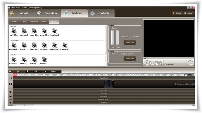
Task: Select the bark-01 sound clip icon
Action: pos(14,31)
